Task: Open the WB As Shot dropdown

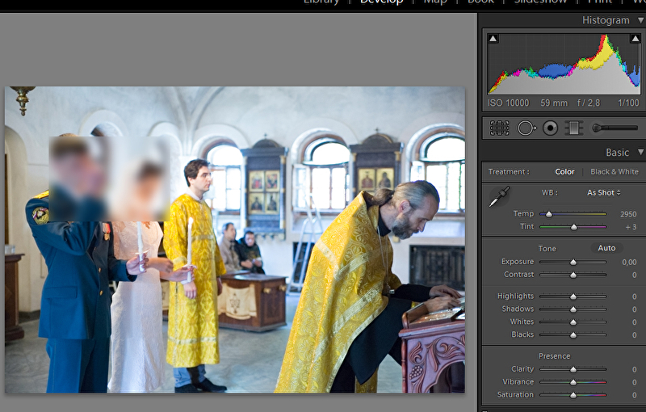Action: pyautogui.click(x=604, y=193)
